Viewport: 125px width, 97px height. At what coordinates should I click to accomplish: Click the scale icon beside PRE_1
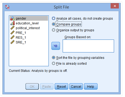tap(13, 33)
